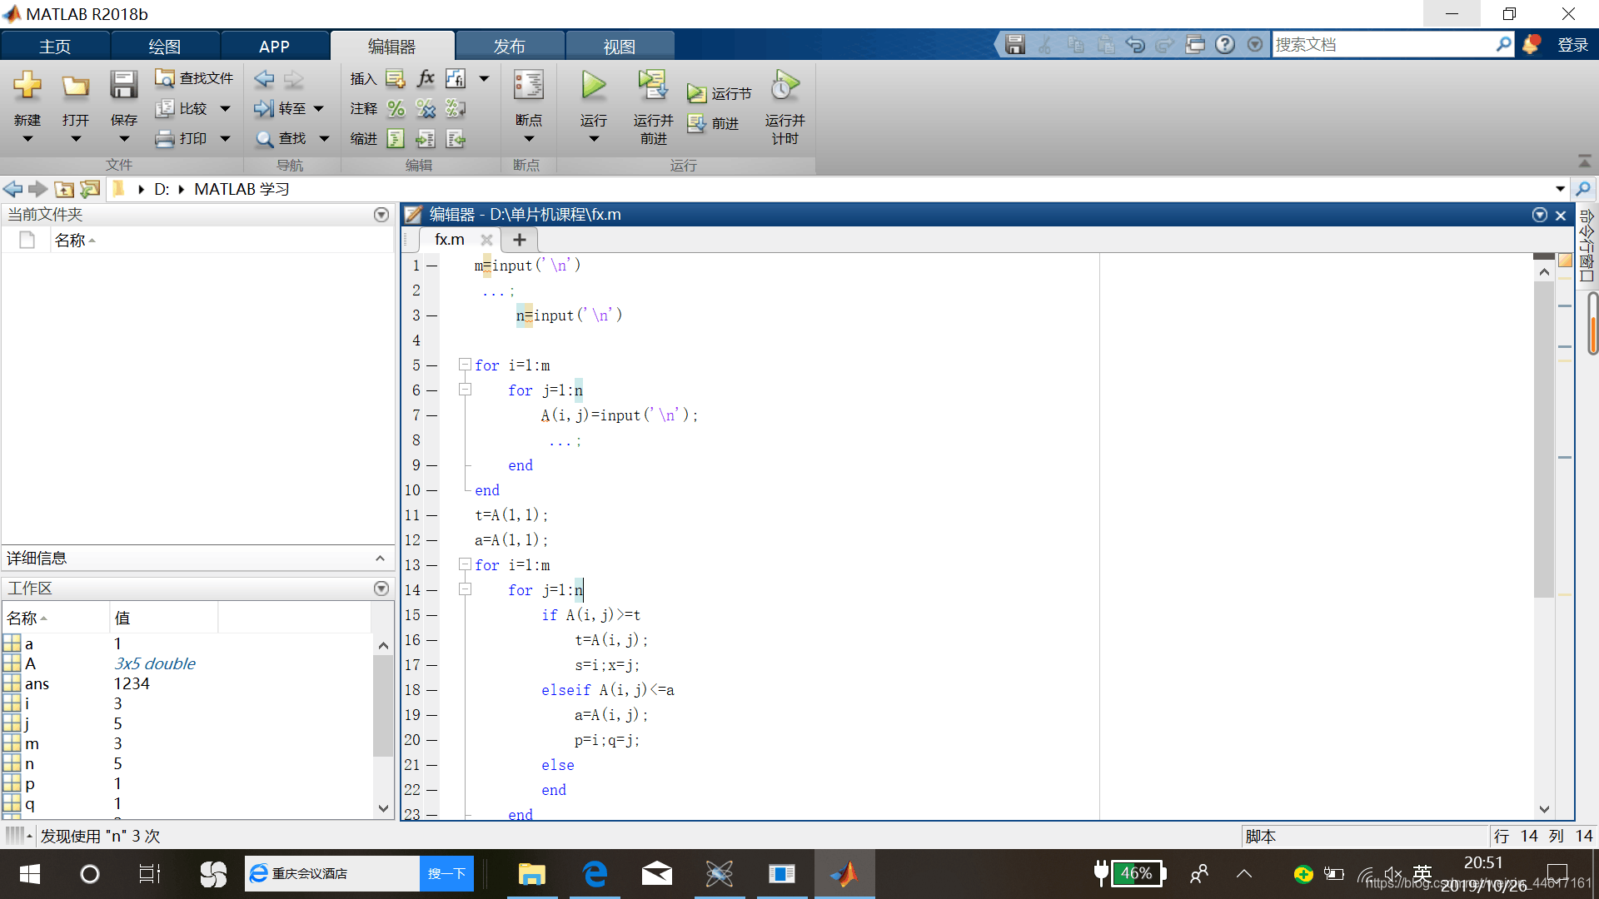Open the MATLAB icon in the Windows taskbar
The image size is (1599, 899).
pos(844,874)
